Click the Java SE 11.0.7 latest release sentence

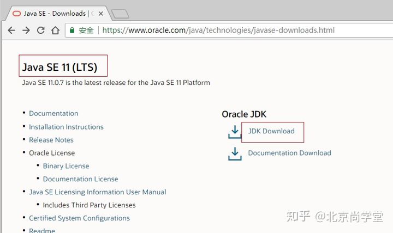pos(116,83)
